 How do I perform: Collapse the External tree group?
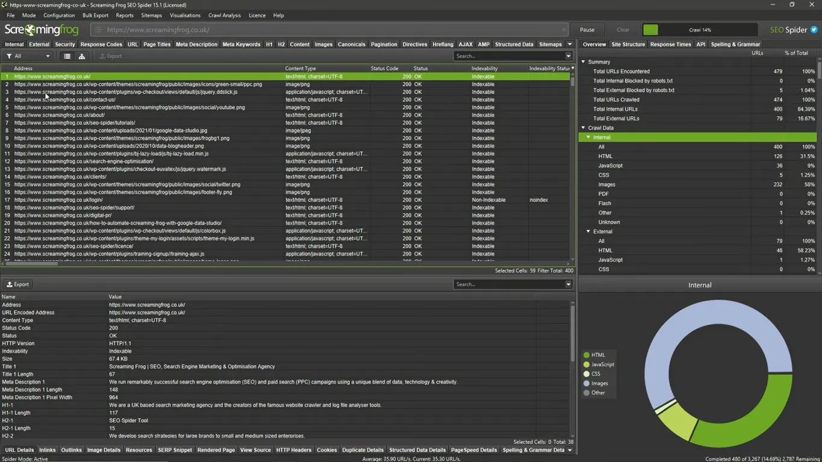pyautogui.click(x=588, y=231)
